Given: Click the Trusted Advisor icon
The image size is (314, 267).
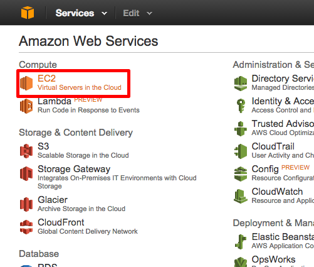Looking at the screenshot, I should pos(241,129).
